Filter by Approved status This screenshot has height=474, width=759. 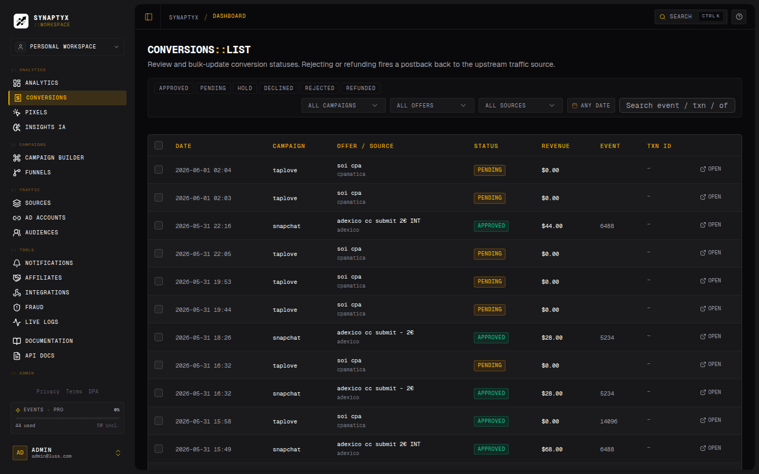click(174, 88)
